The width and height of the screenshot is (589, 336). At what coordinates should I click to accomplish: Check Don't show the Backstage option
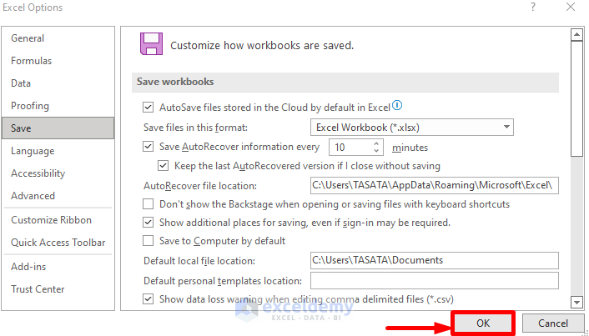[x=149, y=204]
